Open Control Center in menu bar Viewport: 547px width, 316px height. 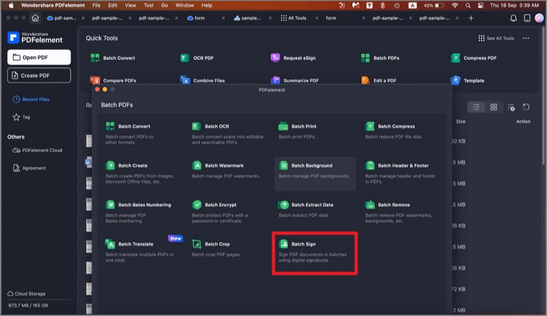(481, 6)
